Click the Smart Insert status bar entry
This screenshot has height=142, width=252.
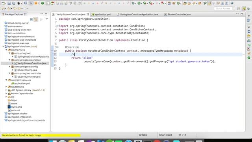165,135
